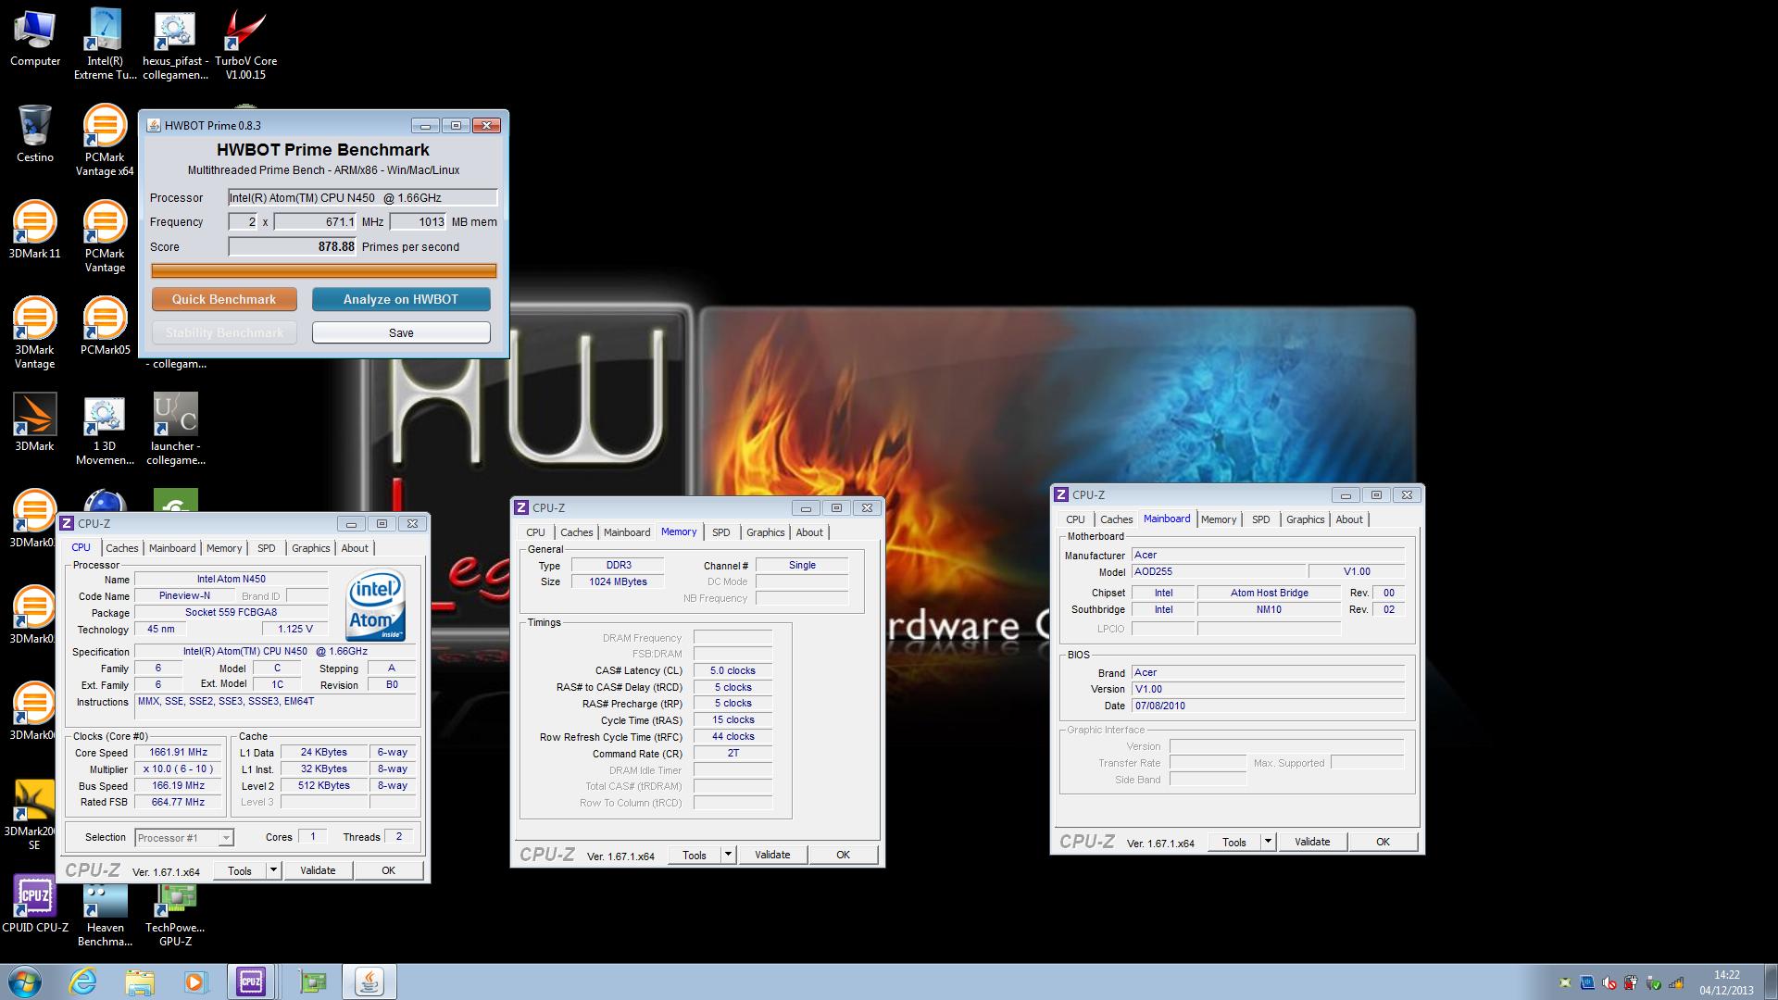Launch Internet Explorer from taskbar
Viewport: 1778px width, 1000px height.
tap(82, 981)
